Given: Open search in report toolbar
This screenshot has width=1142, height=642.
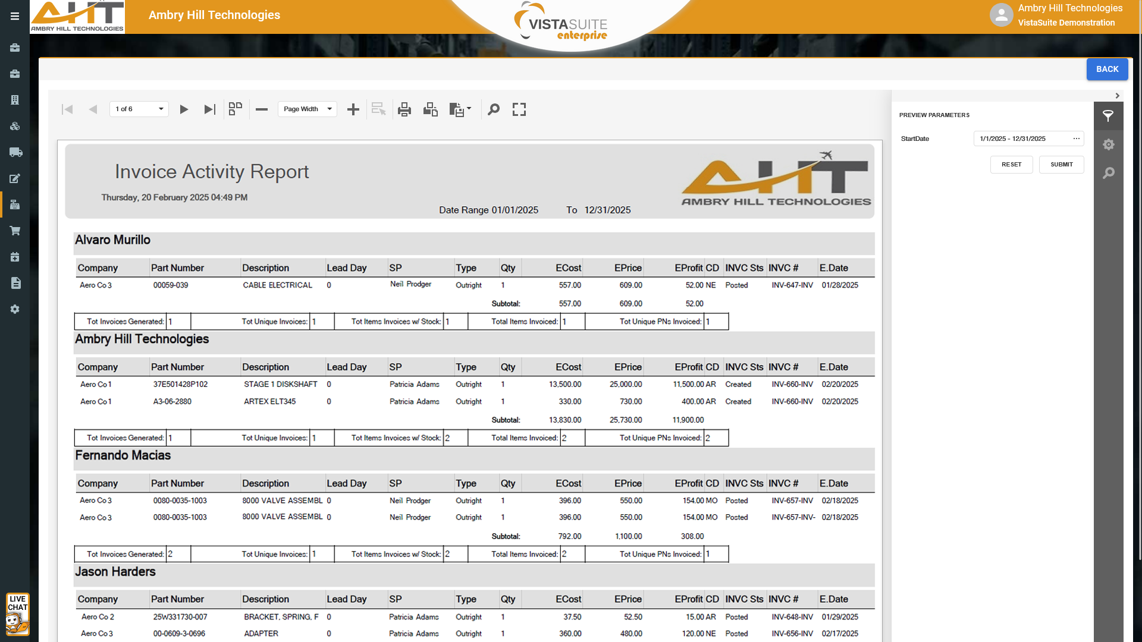Looking at the screenshot, I should point(494,109).
